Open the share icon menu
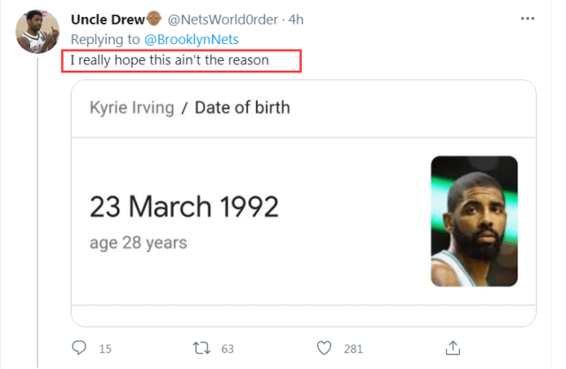566x369 pixels. (451, 348)
